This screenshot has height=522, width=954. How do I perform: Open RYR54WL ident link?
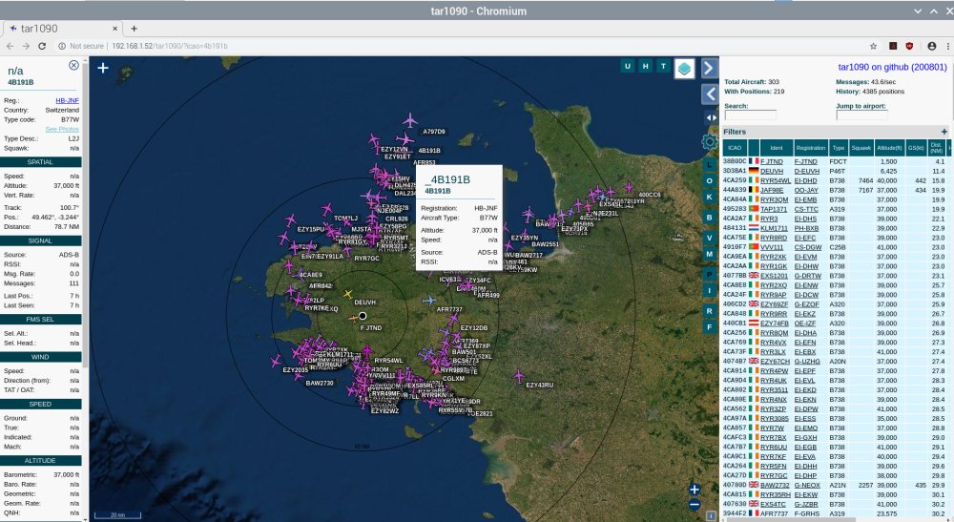pos(775,180)
